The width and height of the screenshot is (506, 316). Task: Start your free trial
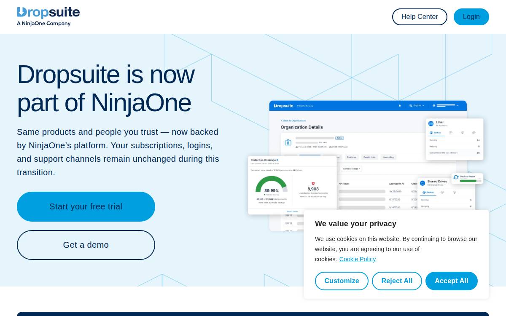(x=86, y=206)
